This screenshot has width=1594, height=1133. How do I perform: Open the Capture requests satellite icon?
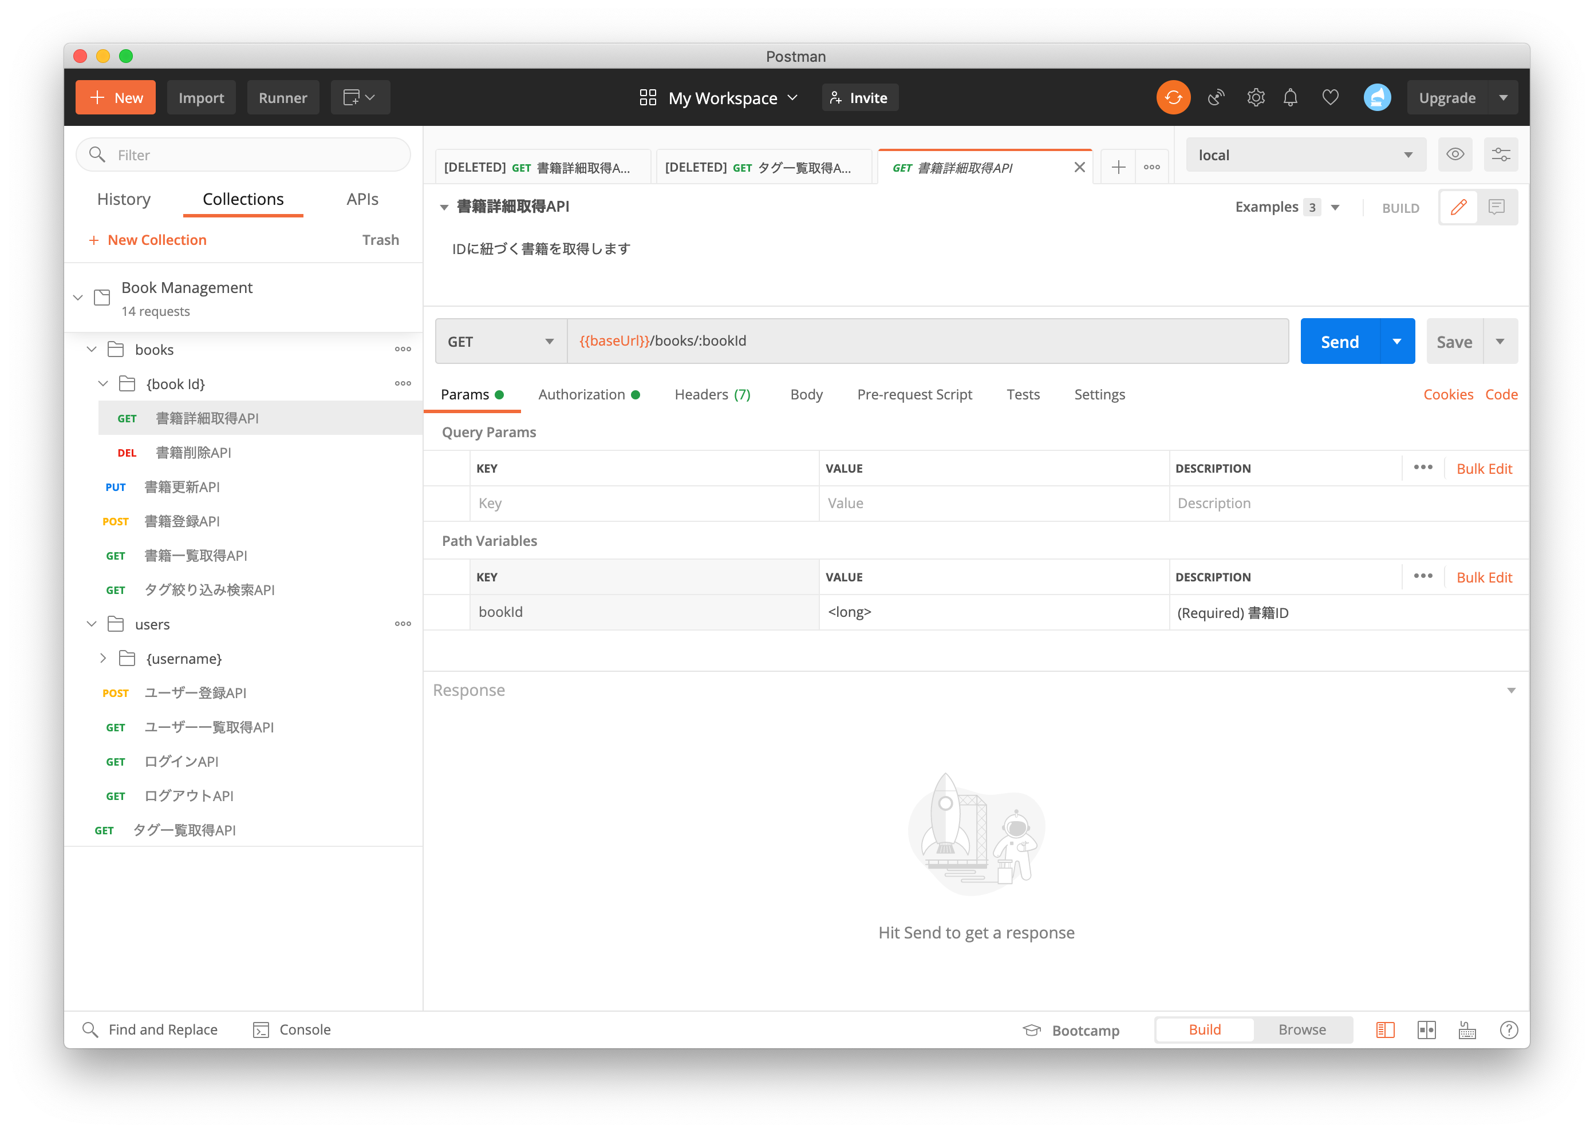[1216, 97]
